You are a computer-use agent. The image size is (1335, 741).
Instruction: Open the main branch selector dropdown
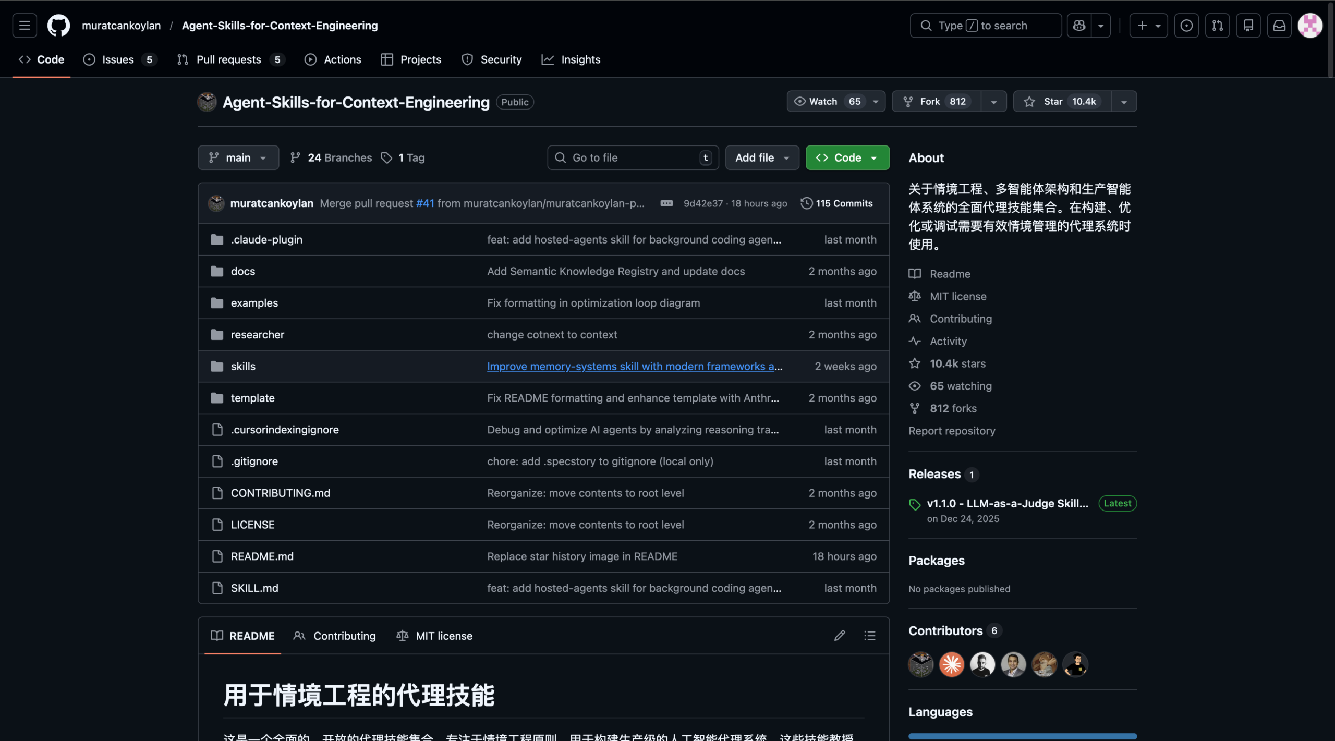pos(238,157)
